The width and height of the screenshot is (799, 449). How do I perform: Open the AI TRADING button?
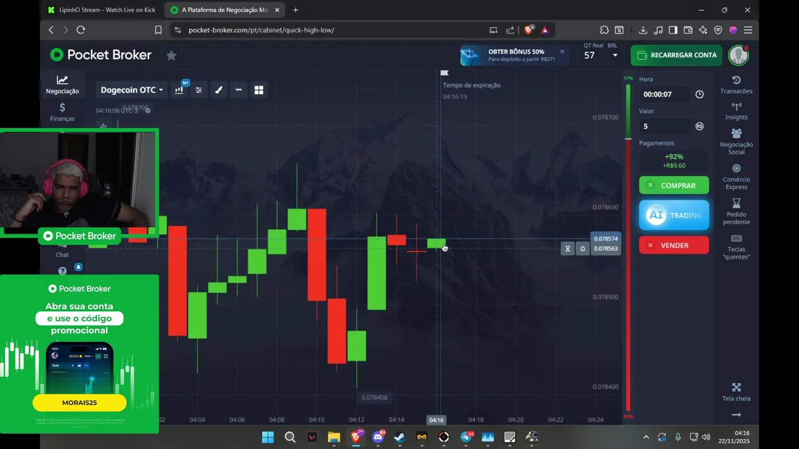coord(674,215)
